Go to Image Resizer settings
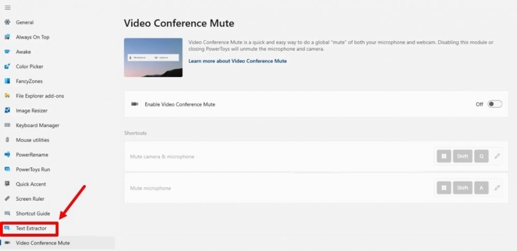This screenshot has height=251, width=517. [x=32, y=110]
